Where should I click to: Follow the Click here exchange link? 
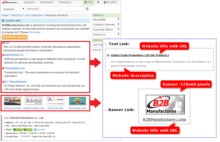coord(35,32)
